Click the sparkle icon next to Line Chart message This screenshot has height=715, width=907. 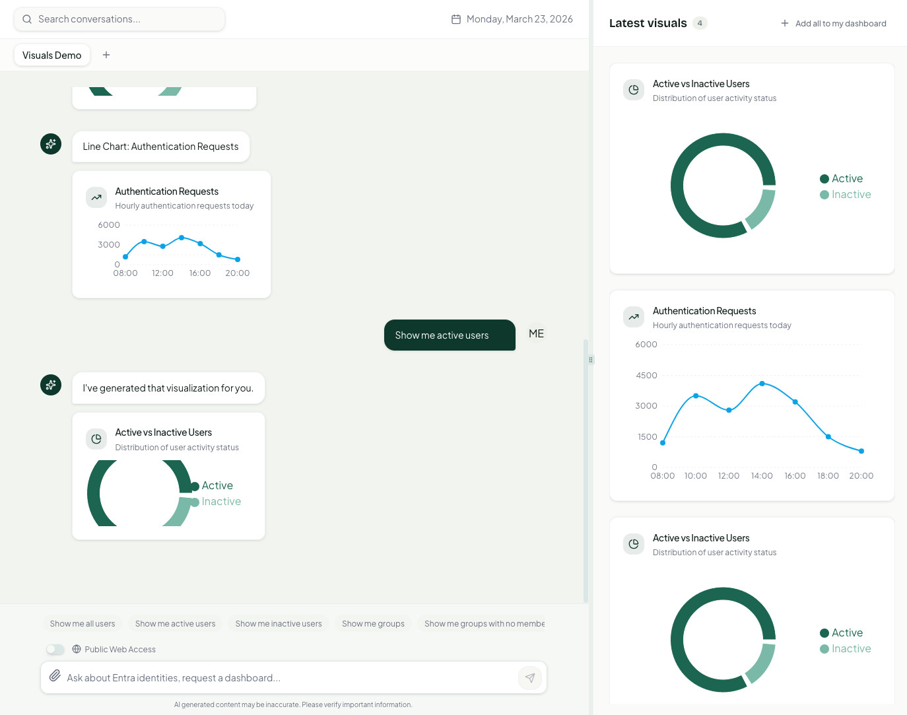pyautogui.click(x=51, y=144)
